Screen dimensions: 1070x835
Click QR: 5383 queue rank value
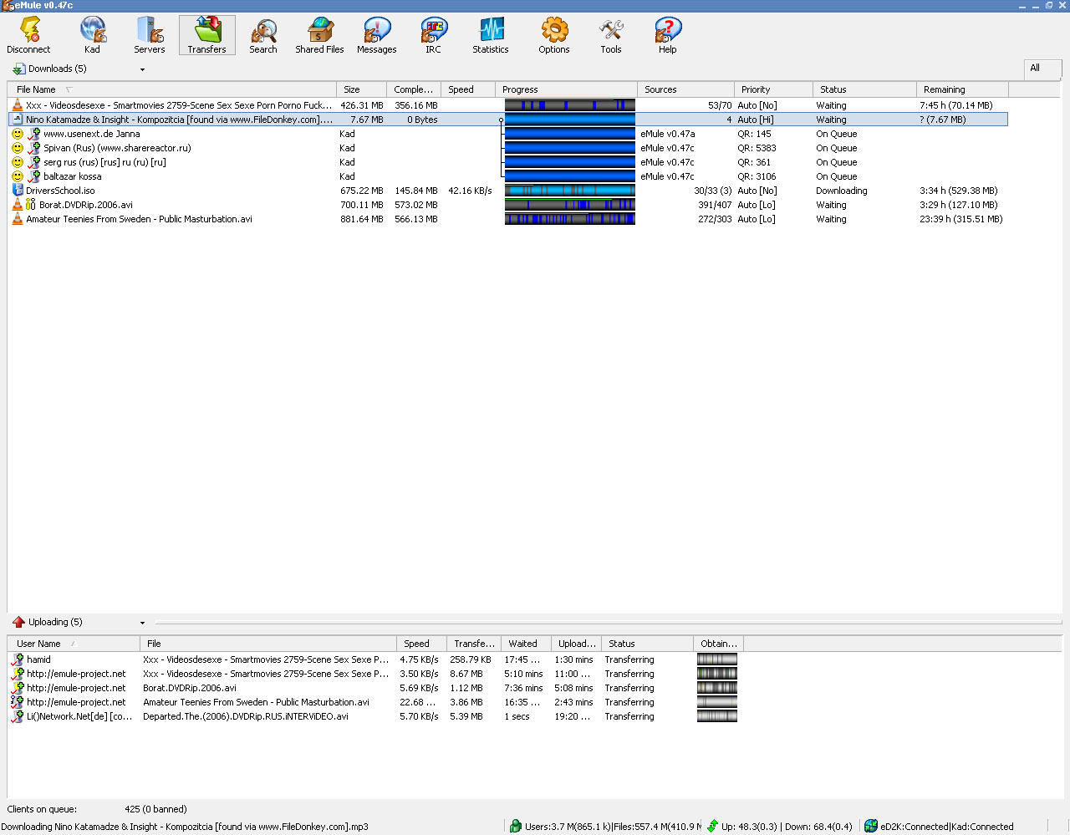(757, 148)
